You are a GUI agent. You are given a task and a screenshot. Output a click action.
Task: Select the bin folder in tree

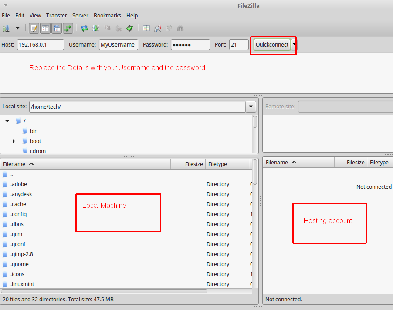coord(34,131)
